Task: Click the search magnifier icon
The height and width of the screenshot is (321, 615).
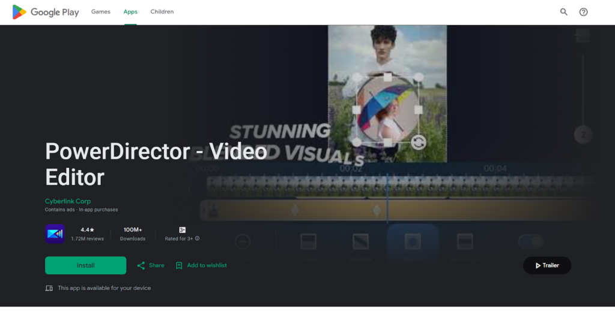Action: click(563, 12)
